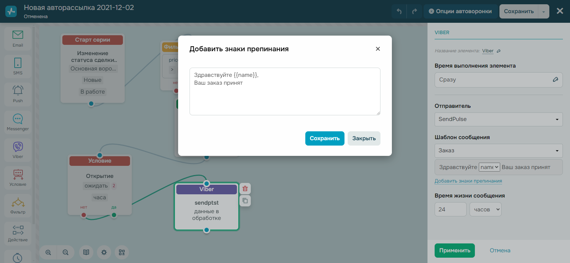Click the green да connector on Условие
The image size is (570, 263).
114,215
